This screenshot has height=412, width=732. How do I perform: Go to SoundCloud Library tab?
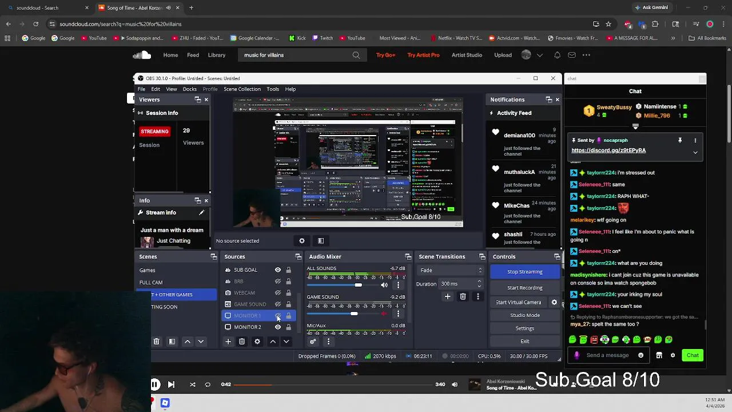coord(217,55)
